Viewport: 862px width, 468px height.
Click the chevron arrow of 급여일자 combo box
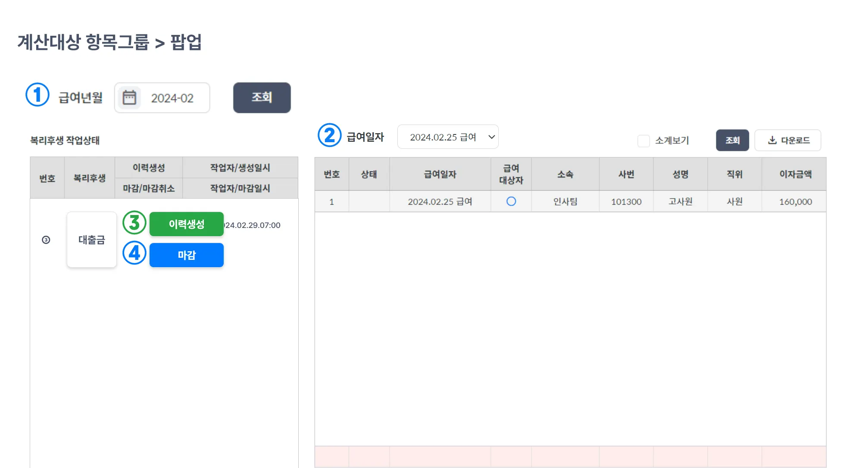(x=491, y=137)
